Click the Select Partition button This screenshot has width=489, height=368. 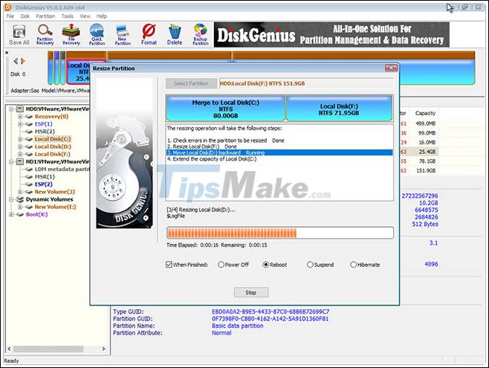(x=191, y=83)
